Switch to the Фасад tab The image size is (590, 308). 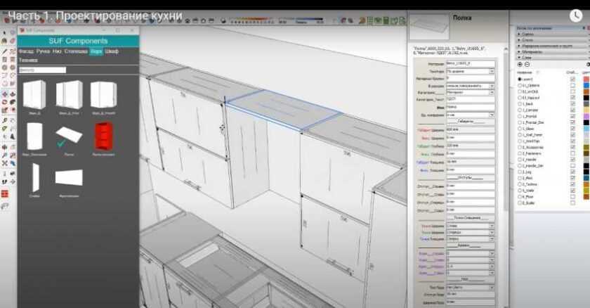tap(26, 51)
